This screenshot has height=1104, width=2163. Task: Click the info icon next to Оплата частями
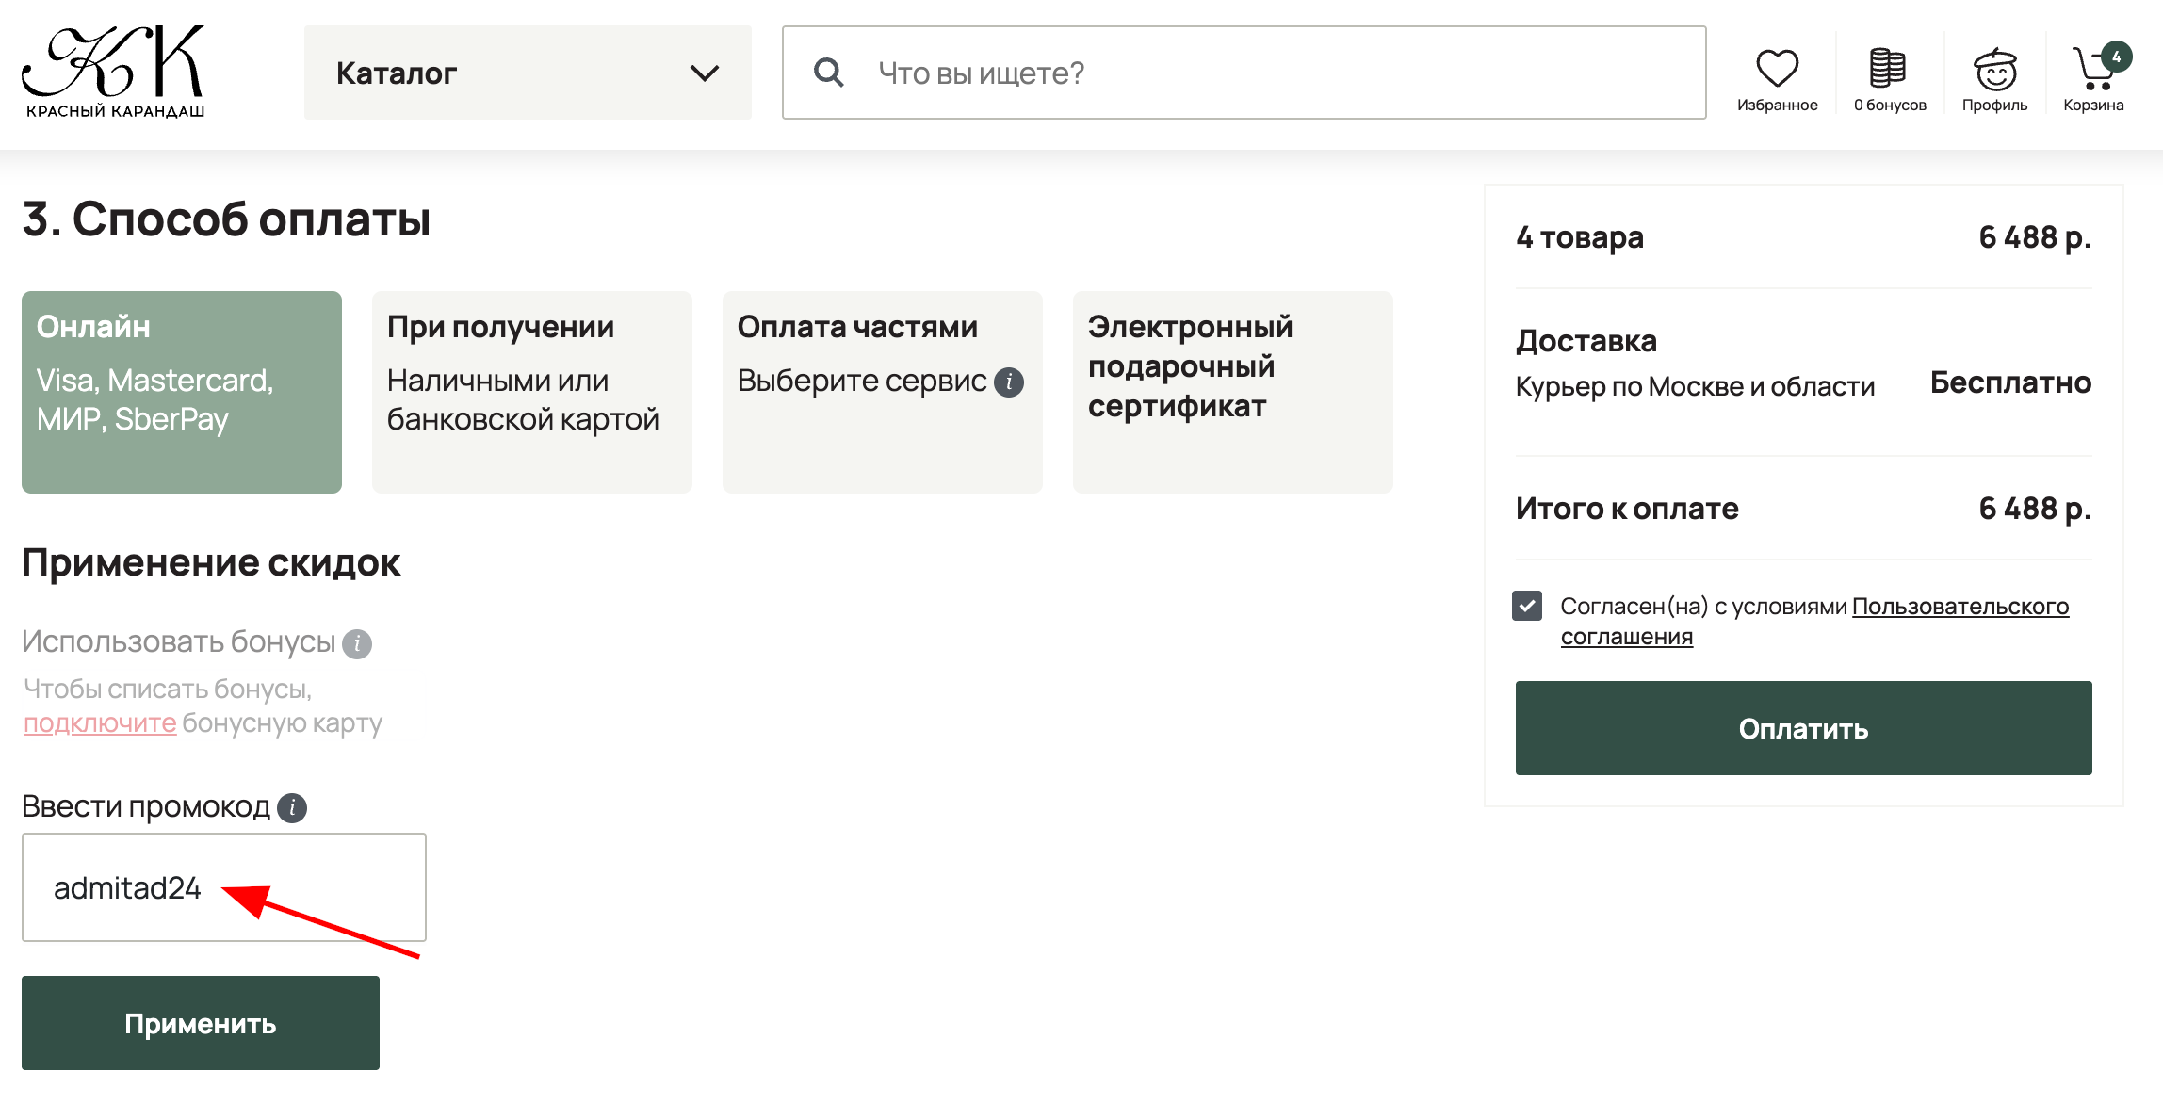tap(1011, 381)
